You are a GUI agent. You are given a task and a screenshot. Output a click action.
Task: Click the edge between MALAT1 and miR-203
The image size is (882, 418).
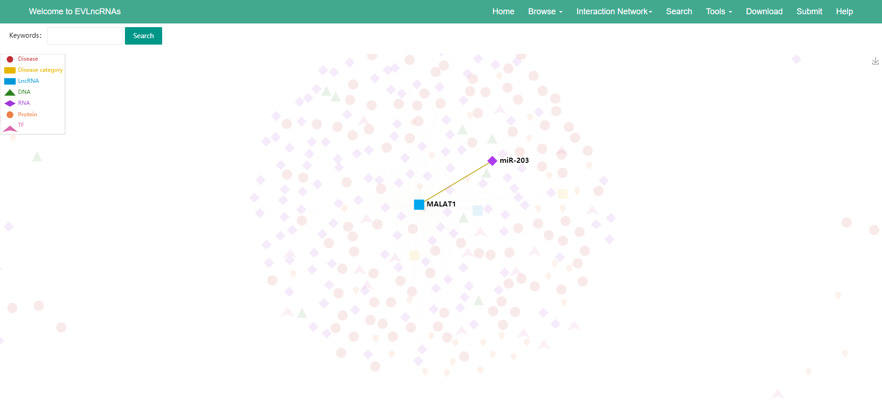pyautogui.click(x=456, y=183)
